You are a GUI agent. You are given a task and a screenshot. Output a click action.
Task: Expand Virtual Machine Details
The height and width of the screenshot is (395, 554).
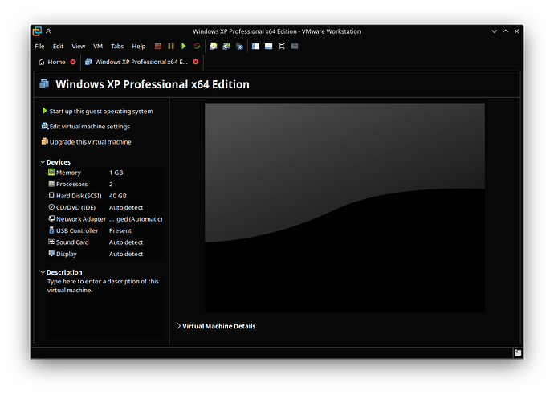179,326
